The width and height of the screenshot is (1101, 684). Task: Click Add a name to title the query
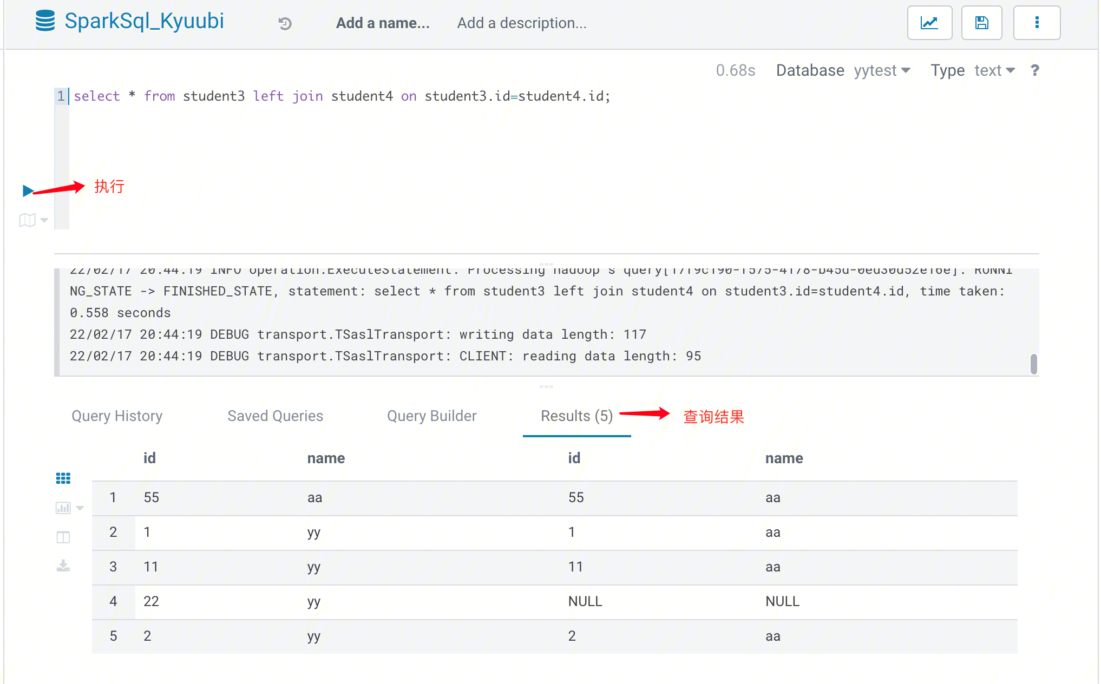pos(383,23)
